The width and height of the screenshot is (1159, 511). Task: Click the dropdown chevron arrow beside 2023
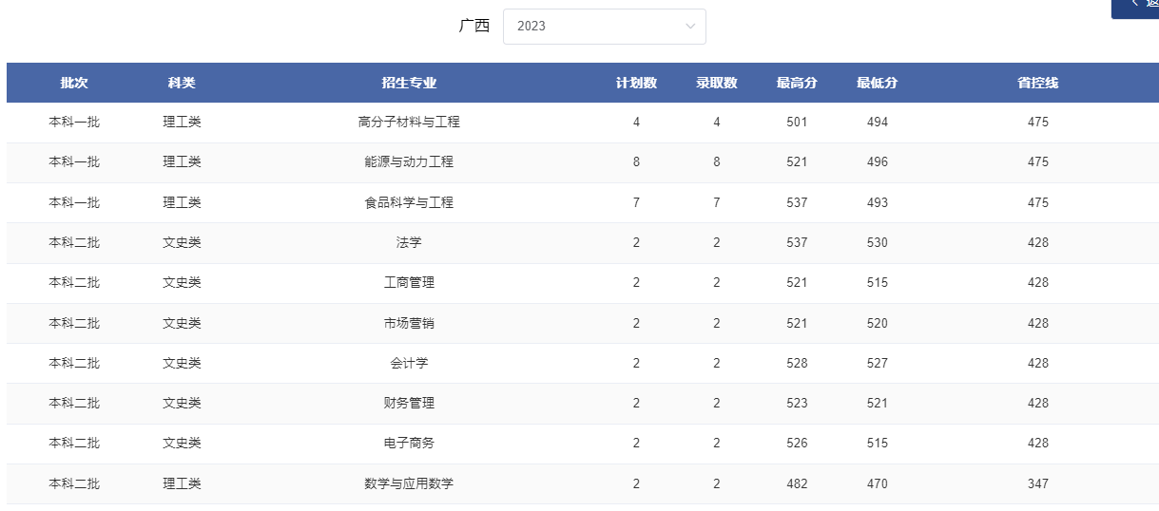pos(690,27)
